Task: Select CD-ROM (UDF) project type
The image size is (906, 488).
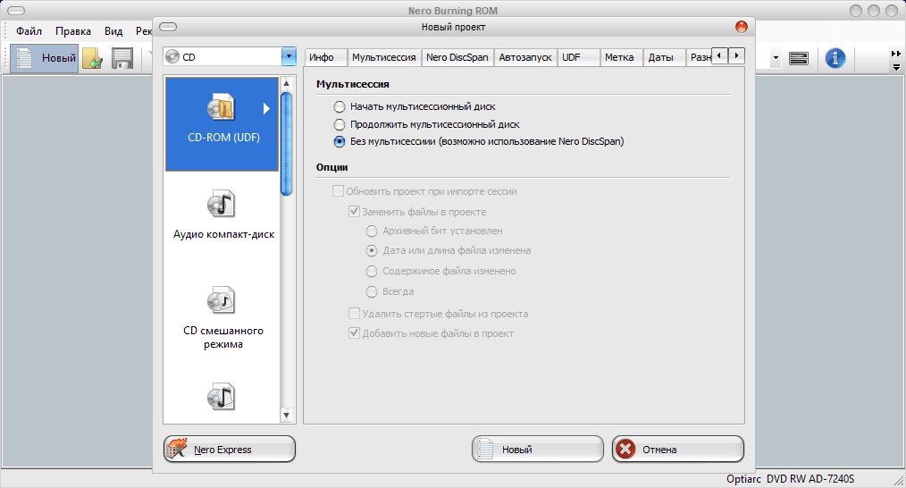Action: point(222,123)
